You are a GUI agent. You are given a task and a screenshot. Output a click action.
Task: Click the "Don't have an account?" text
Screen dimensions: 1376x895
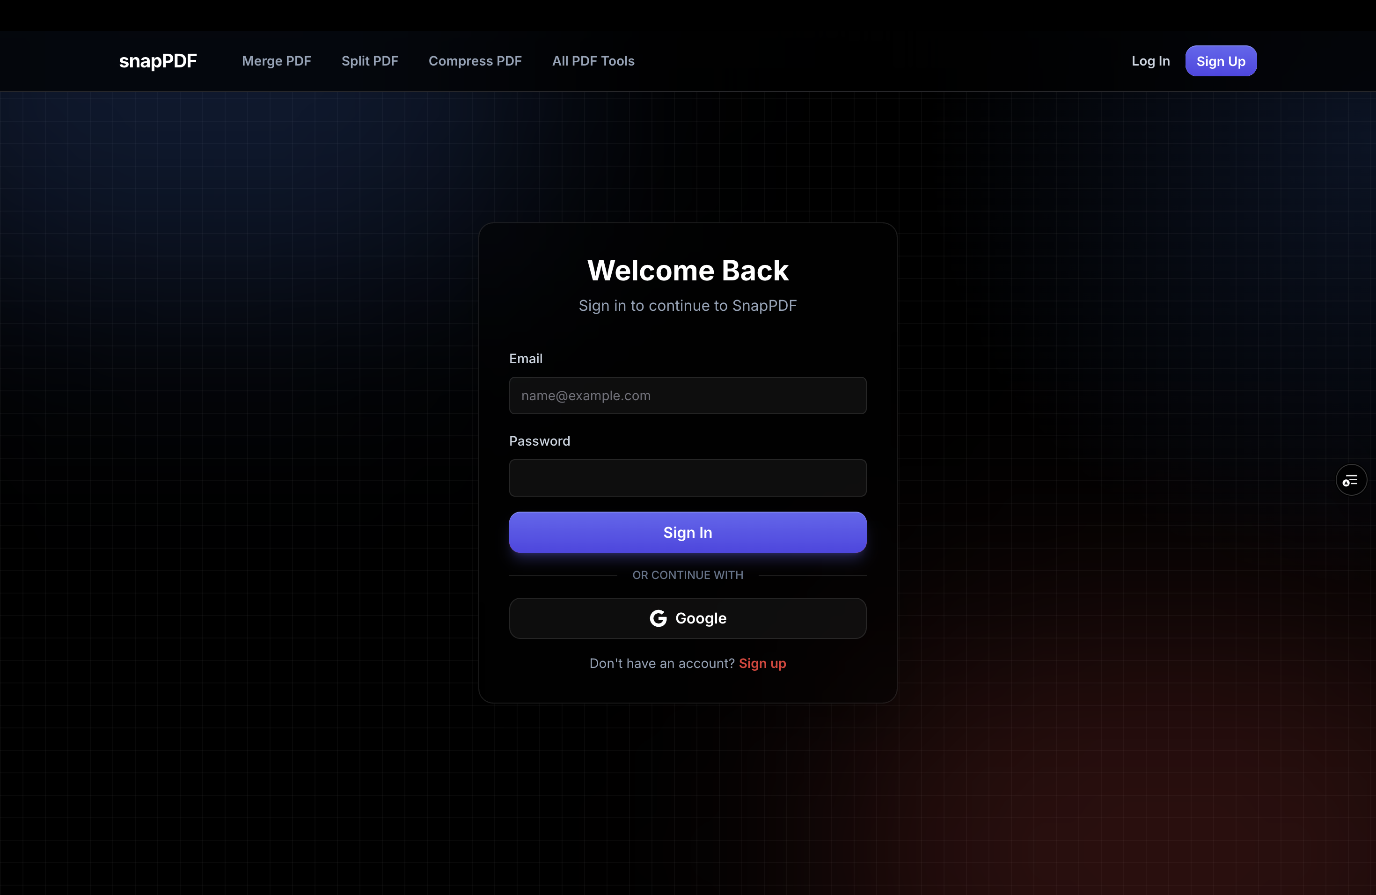pos(661,663)
